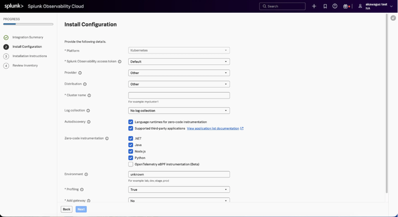This screenshot has width=398, height=217.
Task: Uncheck the Java instrumentation checkbox
Action: point(131,145)
